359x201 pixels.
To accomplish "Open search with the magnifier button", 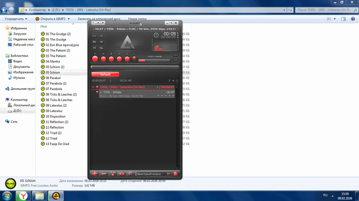I will pos(130,174).
